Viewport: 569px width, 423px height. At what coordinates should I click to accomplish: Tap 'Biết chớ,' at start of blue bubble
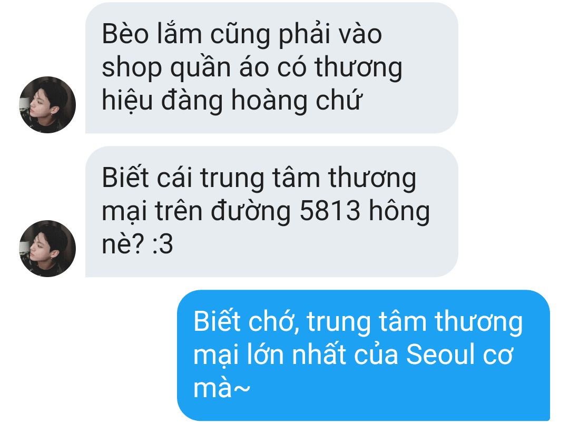point(247,321)
